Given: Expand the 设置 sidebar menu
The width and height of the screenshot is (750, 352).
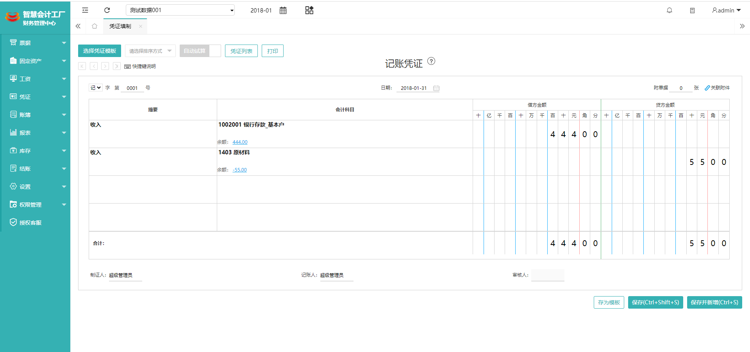Looking at the screenshot, I should [x=36, y=187].
